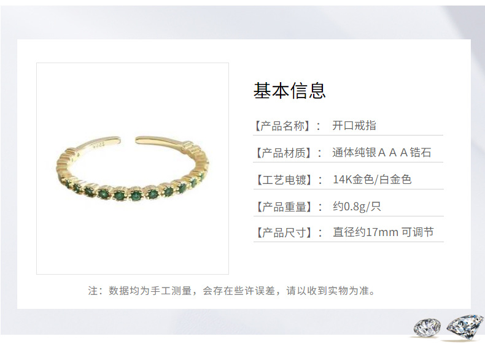The width and height of the screenshot is (485, 355).
Task: Click the 基本信息 heading
Action: click(x=290, y=91)
